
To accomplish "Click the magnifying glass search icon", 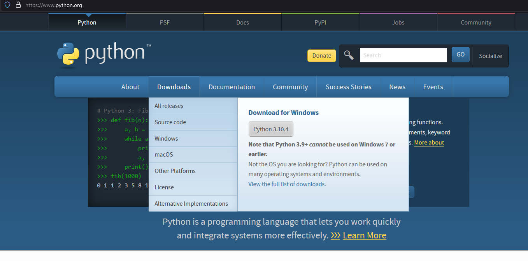I will (x=349, y=55).
